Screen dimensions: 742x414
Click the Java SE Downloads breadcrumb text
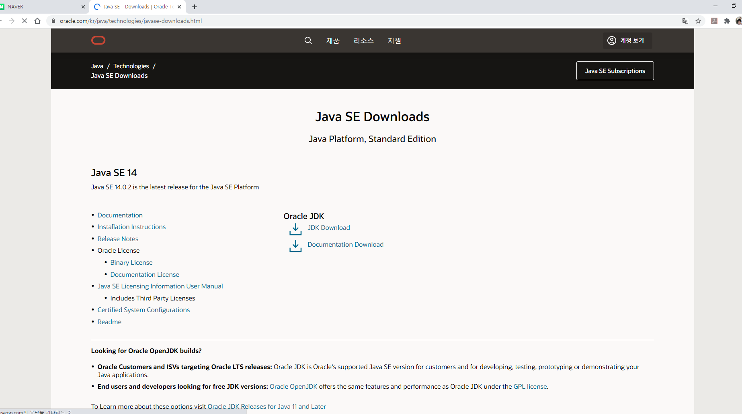(119, 76)
